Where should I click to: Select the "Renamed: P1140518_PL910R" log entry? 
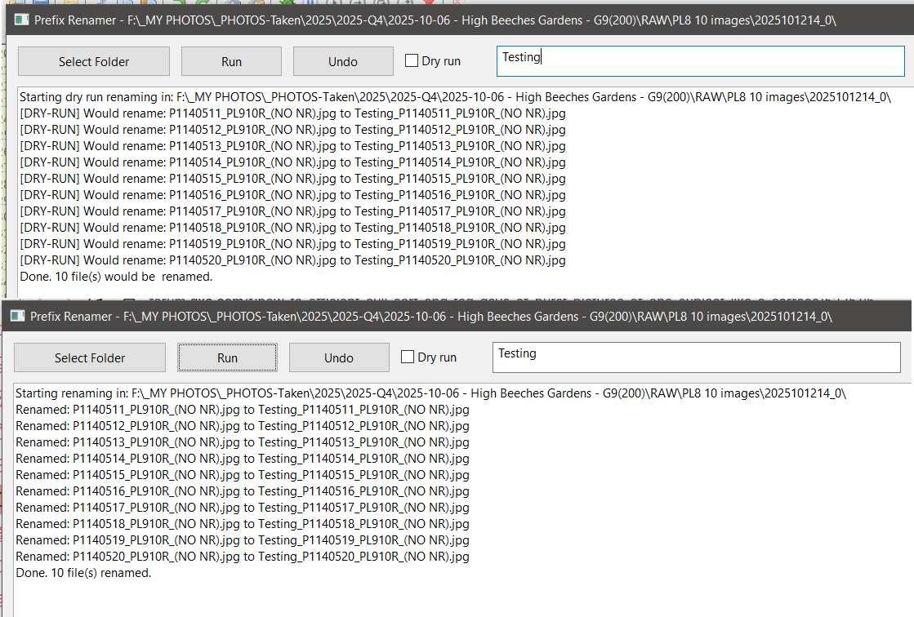pos(242,524)
